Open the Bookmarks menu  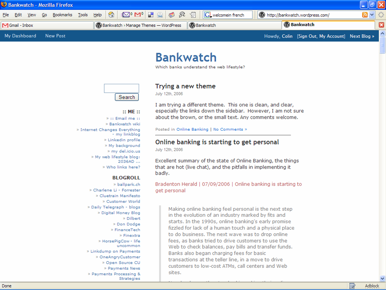tap(62, 15)
